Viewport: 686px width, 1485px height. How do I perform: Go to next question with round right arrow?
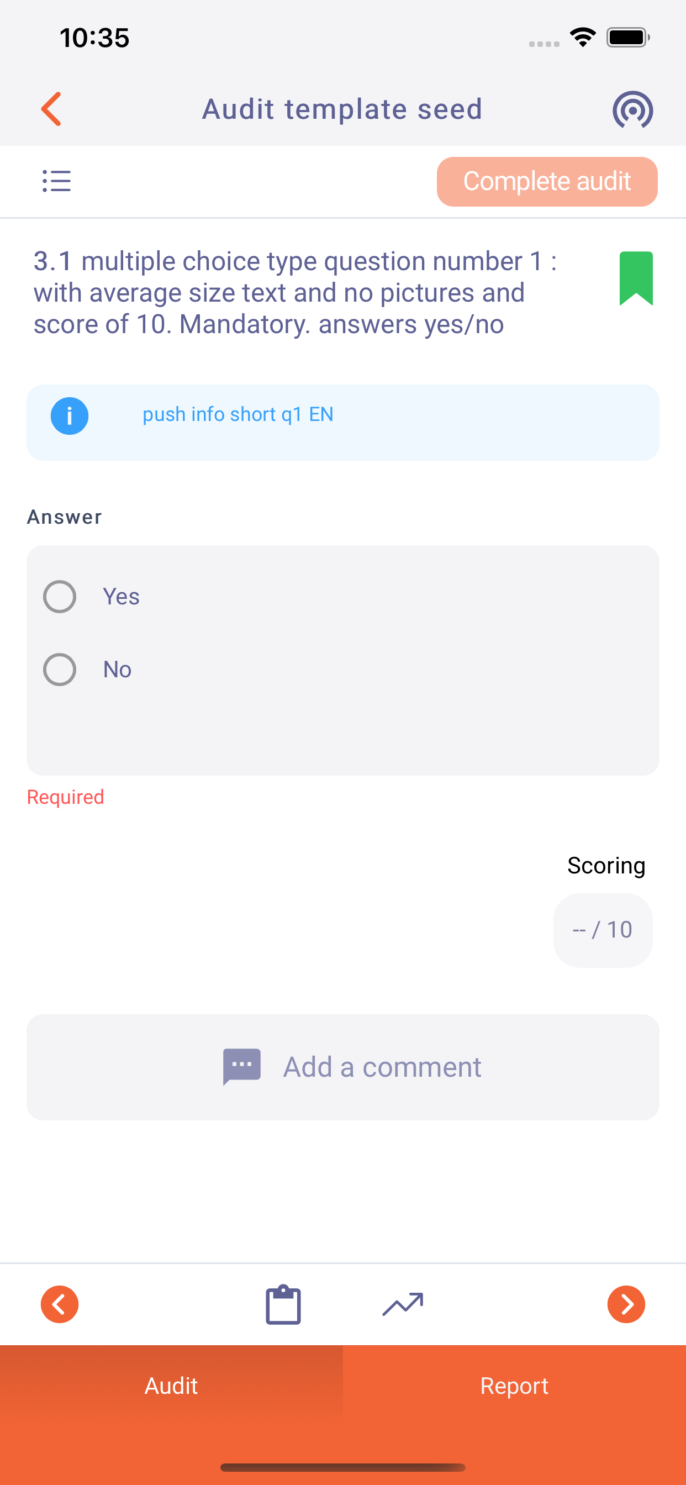pyautogui.click(x=626, y=1304)
